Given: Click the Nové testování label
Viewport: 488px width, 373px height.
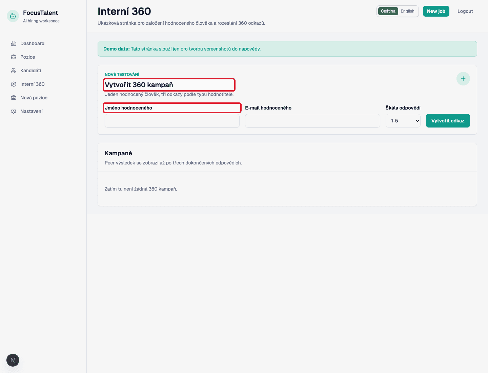Looking at the screenshot, I should (122, 74).
